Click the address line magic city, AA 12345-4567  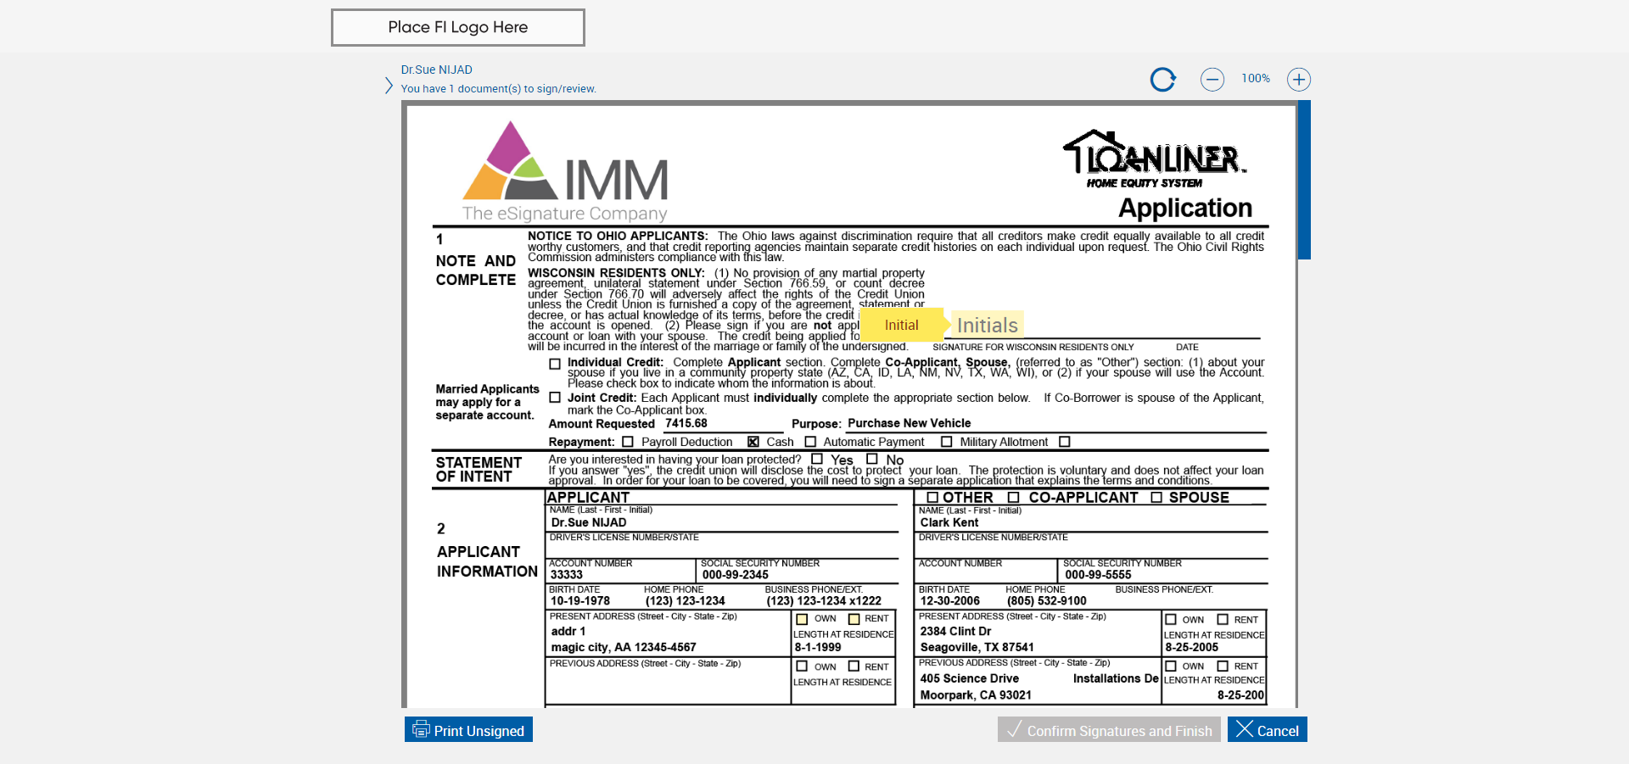(624, 647)
